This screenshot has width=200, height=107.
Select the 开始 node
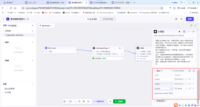click(60, 50)
